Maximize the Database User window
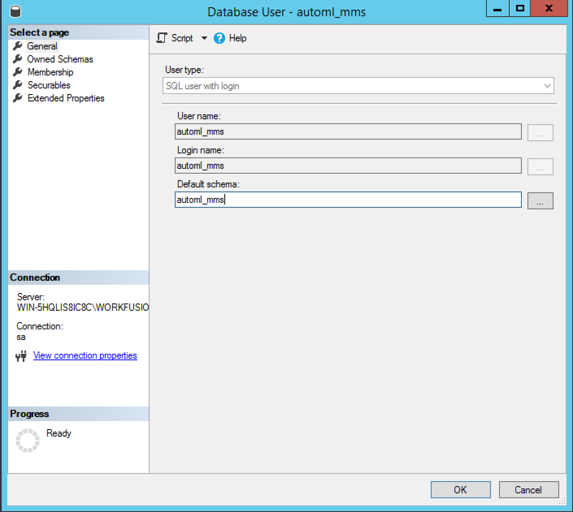This screenshot has width=573, height=512. [520, 8]
